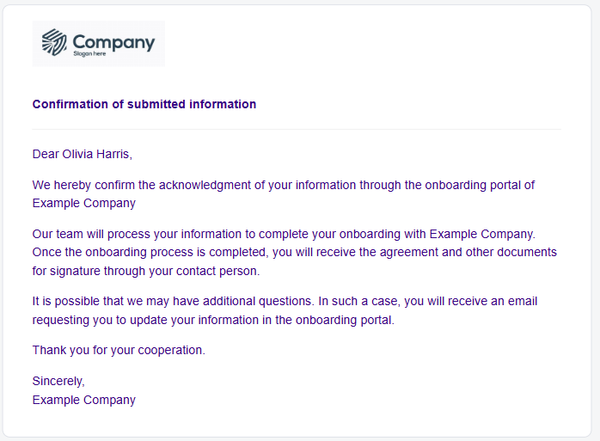The height and width of the screenshot is (441, 600).
Task: Click the "Sincerely," closing line
Action: [x=58, y=381]
